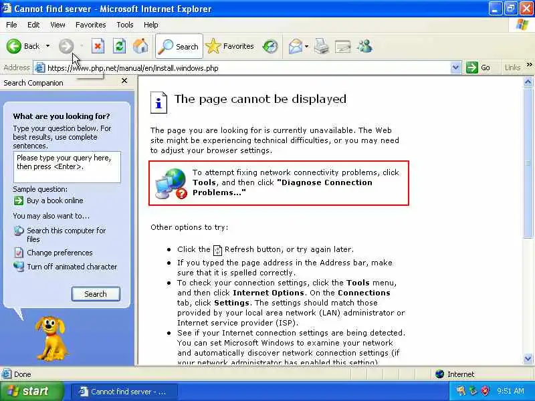
Task: Open the History icon
Action: (270, 46)
